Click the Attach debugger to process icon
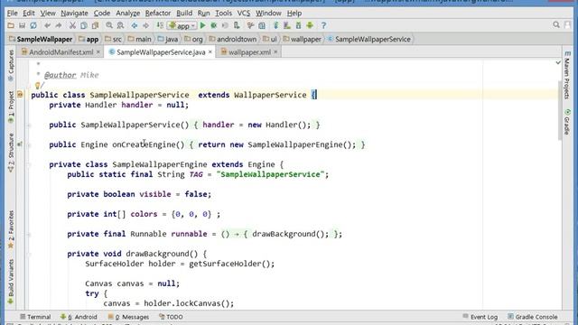 pyautogui.click(x=237, y=25)
